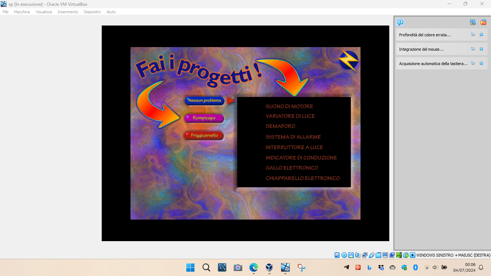The image size is (491, 276).
Task: Click the lightning bolt icon in the game
Action: point(349,60)
